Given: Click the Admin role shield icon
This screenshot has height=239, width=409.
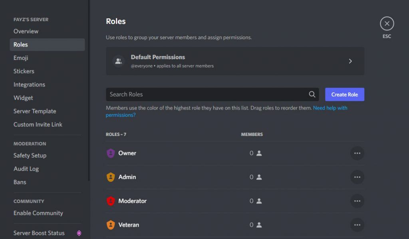Looking at the screenshot, I should tap(111, 177).
